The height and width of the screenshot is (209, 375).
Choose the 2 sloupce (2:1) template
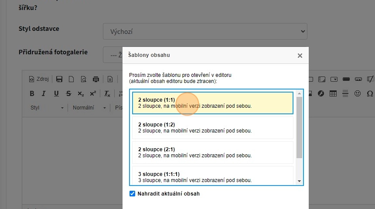(x=213, y=153)
